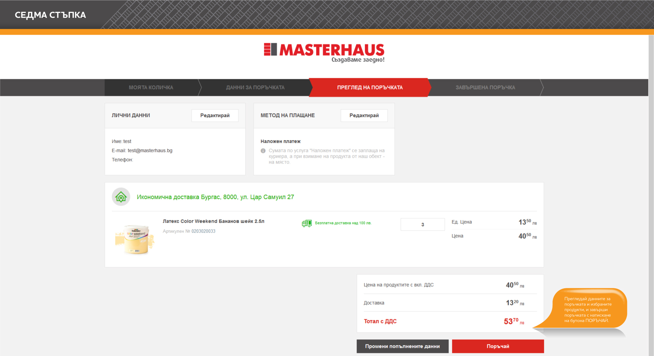Select the Завършена поръчка step
The width and height of the screenshot is (654, 356).
coord(485,88)
